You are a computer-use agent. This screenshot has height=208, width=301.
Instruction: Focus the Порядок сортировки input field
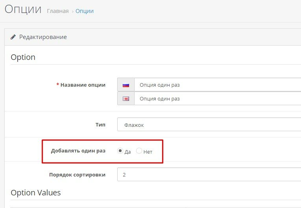click(x=209, y=175)
